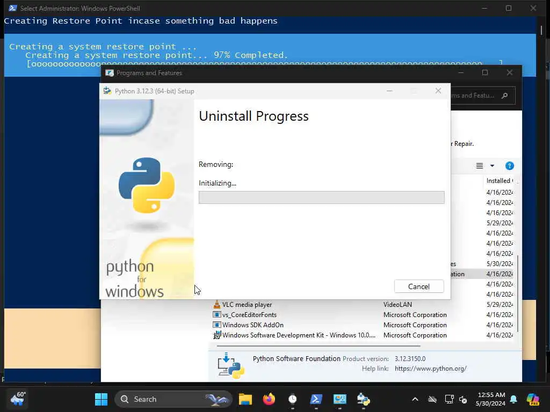The height and width of the screenshot is (412, 550).
Task: Click the Windows SDK AddOn program icon
Action: pyautogui.click(x=217, y=325)
